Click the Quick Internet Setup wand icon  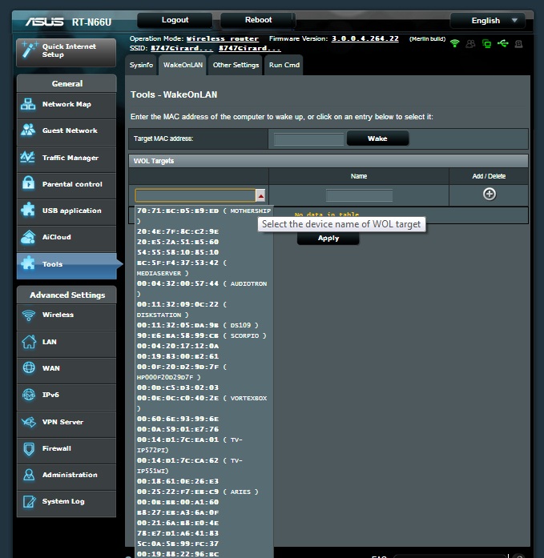pos(29,50)
